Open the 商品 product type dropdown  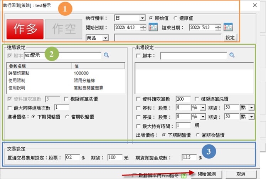(105, 38)
